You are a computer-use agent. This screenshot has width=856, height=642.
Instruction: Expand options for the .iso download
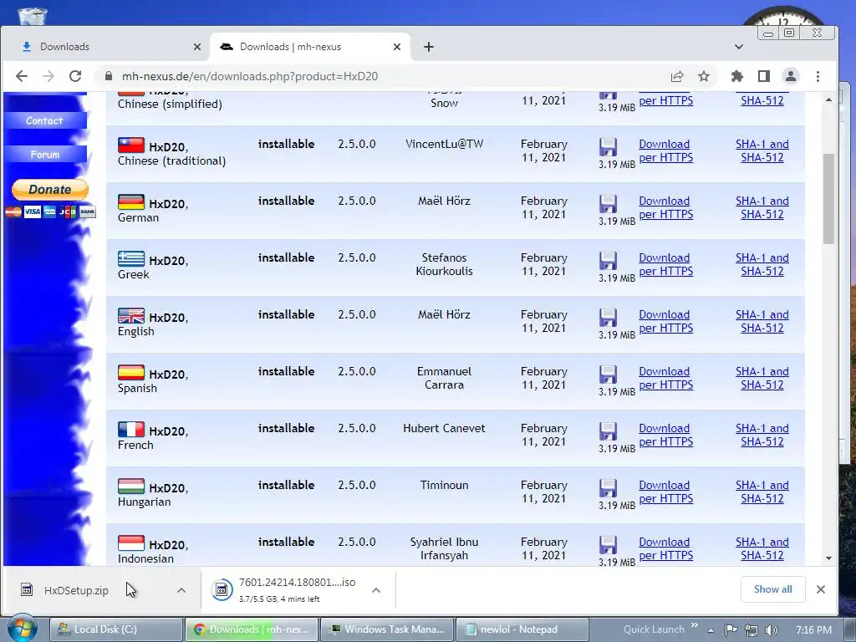pyautogui.click(x=376, y=590)
